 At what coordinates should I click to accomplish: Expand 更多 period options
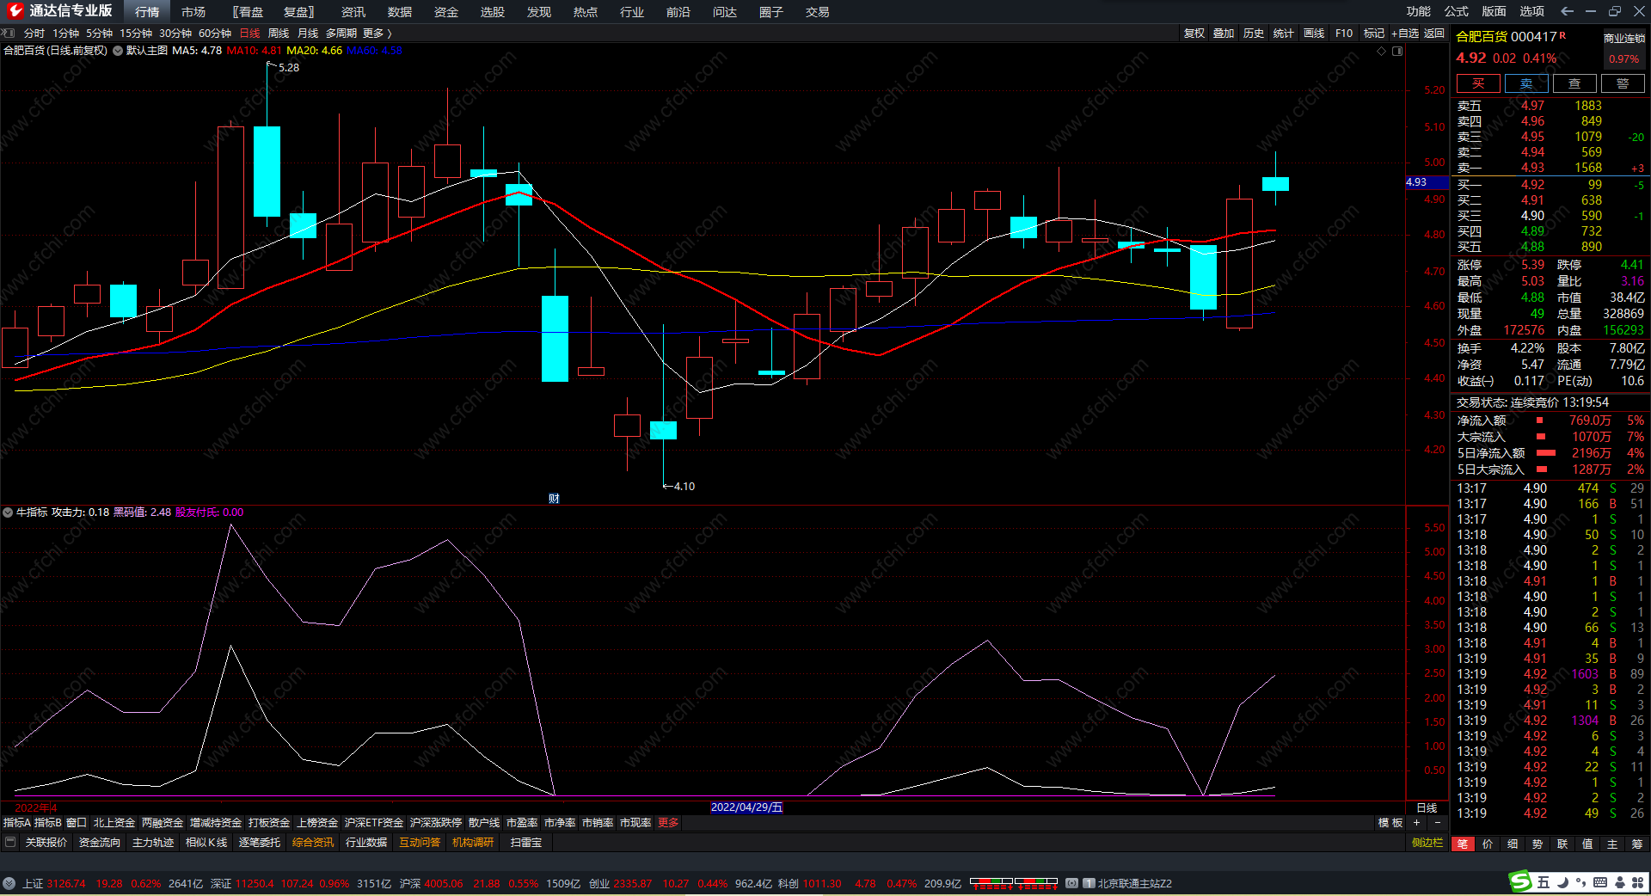pyautogui.click(x=377, y=34)
